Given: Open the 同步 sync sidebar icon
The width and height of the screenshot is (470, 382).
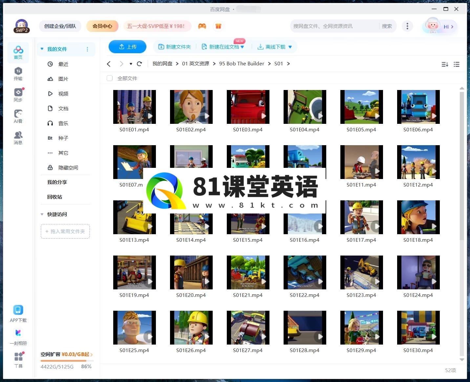Looking at the screenshot, I should coord(18,95).
